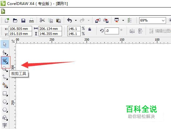Viewport: 171px width, 129px height.
Task: Open the undo history dropdown arrow
Action: (76, 20)
